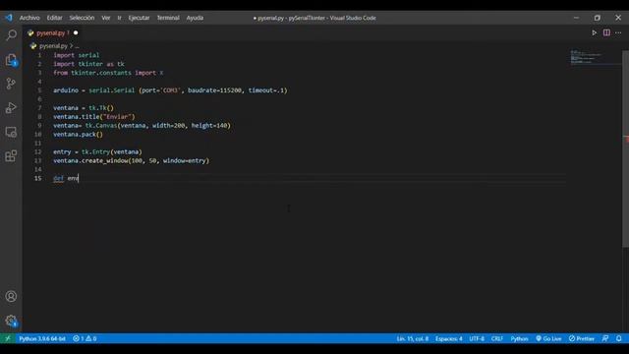629x354 pixels.
Task: Open the Editar menu
Action: (55, 18)
